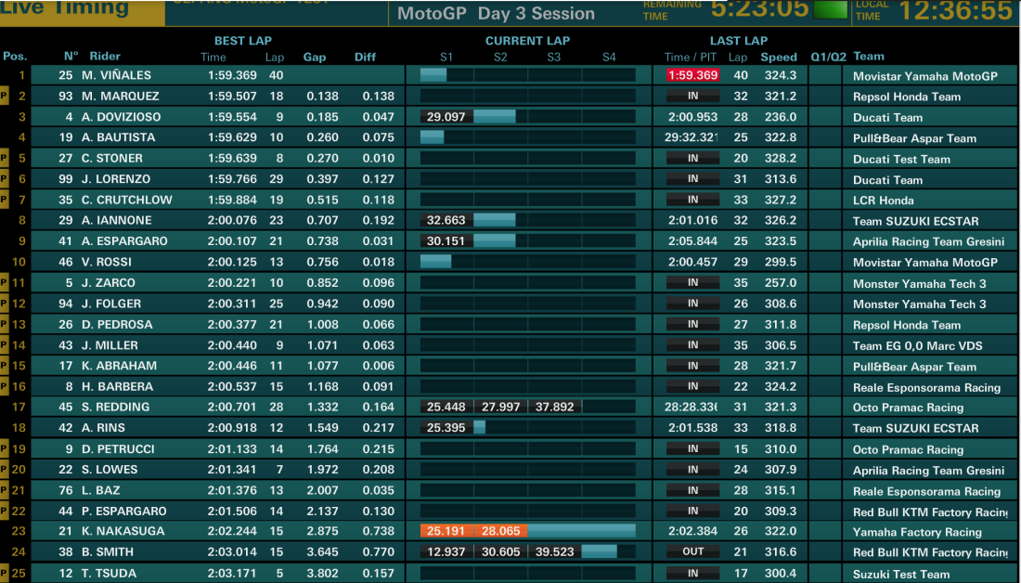Click the Q1/Q2 column header

pyautogui.click(x=828, y=58)
